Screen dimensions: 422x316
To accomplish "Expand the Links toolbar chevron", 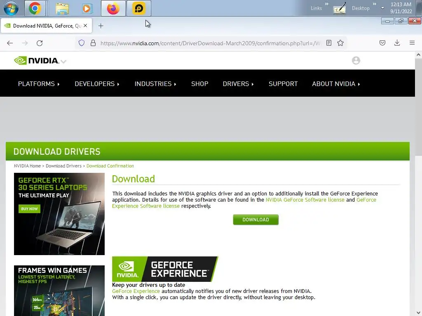I will (327, 4).
